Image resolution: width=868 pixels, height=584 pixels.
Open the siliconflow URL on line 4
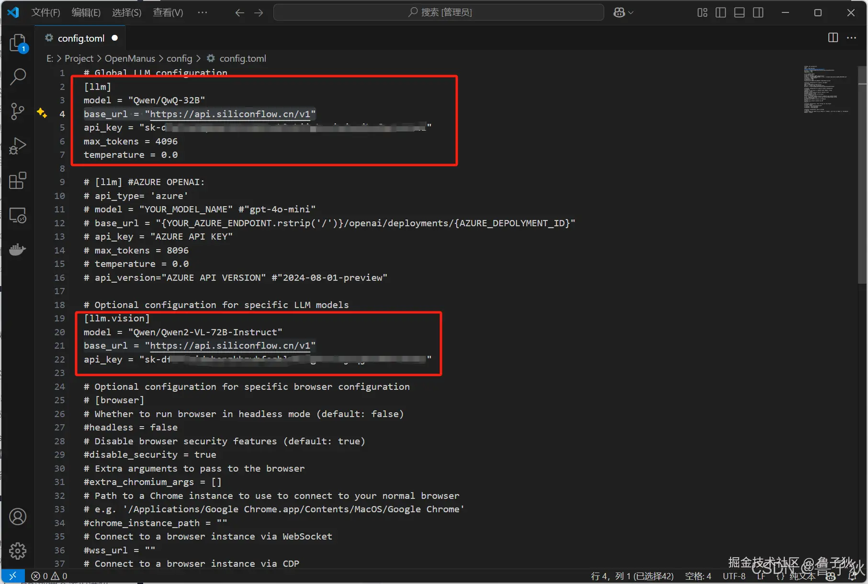point(230,114)
